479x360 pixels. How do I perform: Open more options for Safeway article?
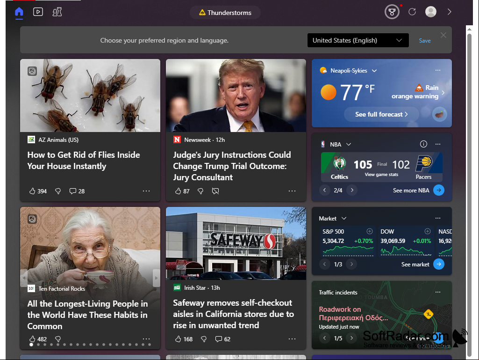292,339
